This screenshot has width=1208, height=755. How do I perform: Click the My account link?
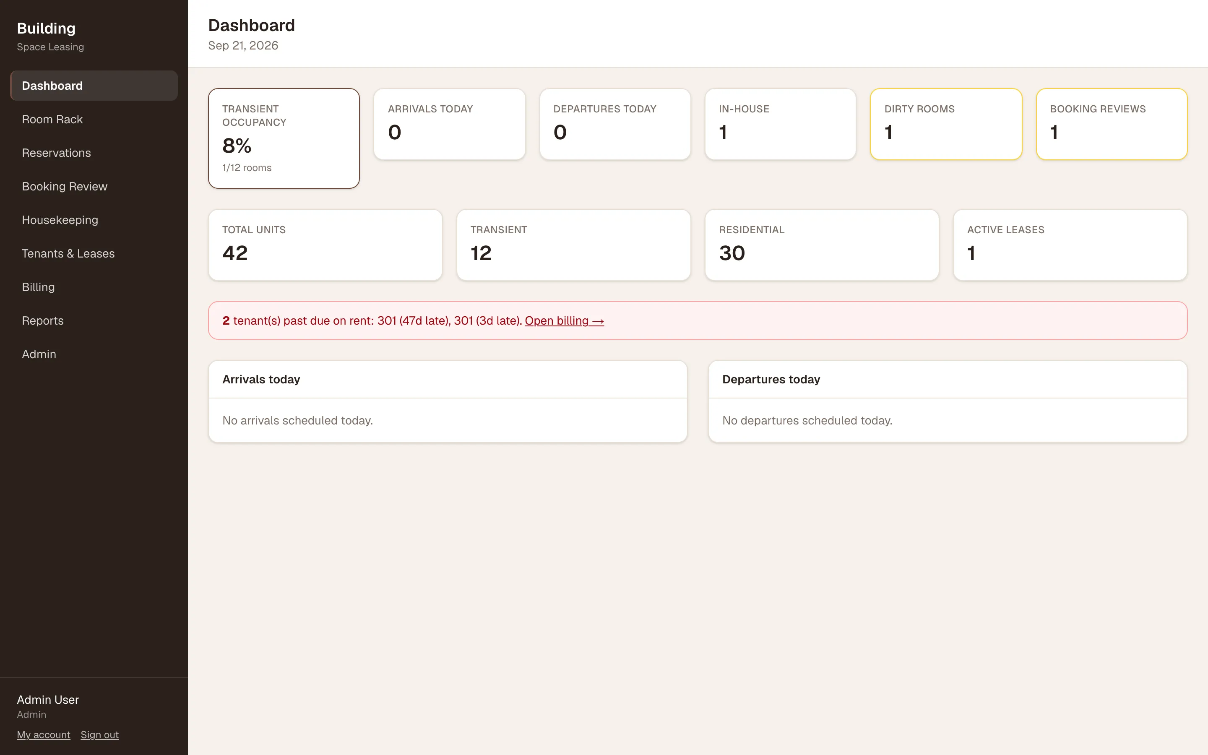click(44, 734)
